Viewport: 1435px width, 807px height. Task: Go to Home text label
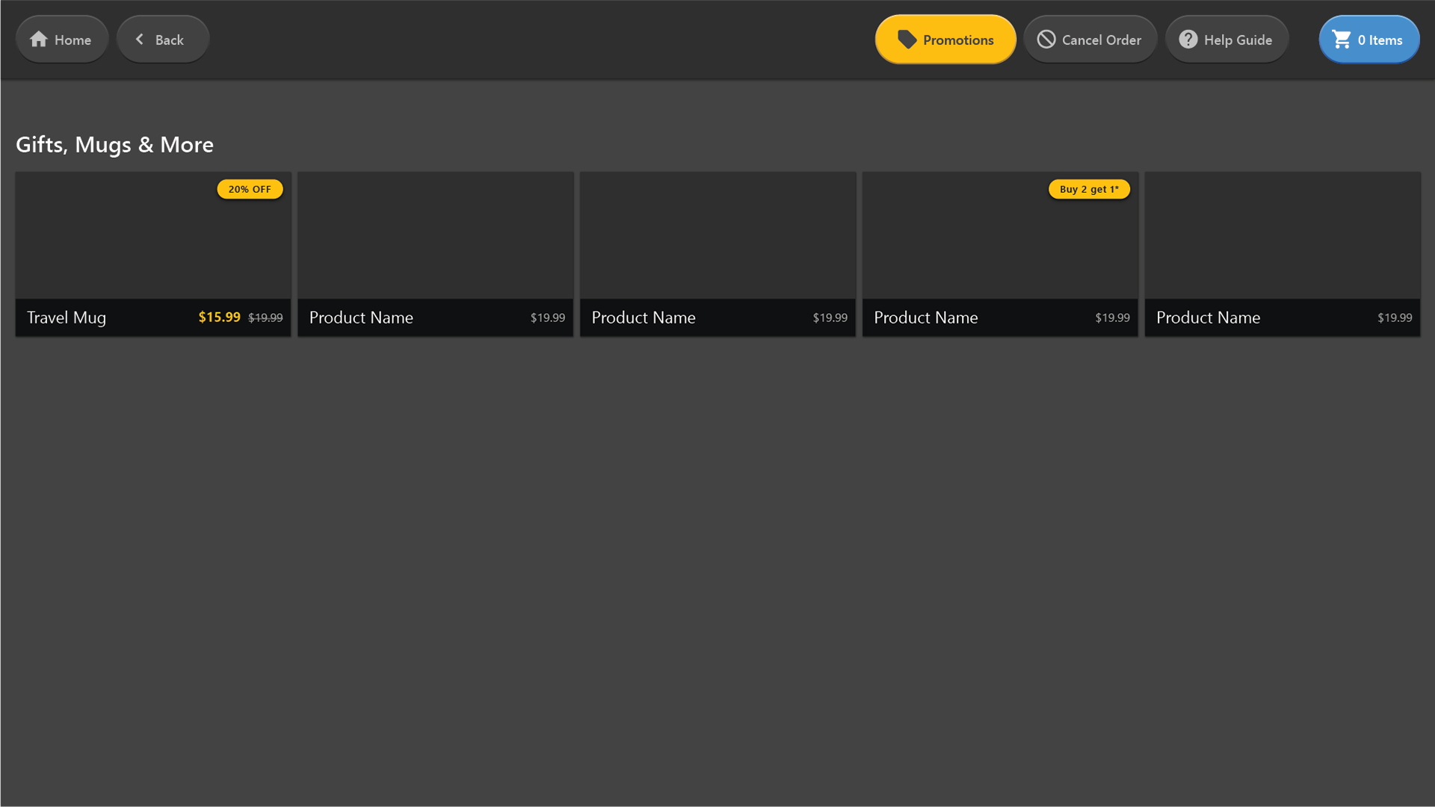point(72,40)
